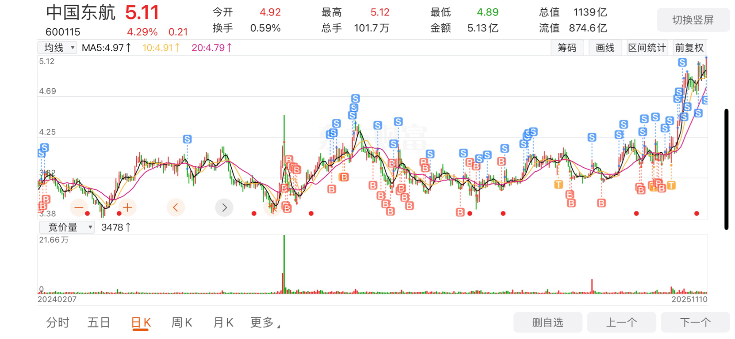
Task: Click end date 20251110
Action: pos(689,299)
